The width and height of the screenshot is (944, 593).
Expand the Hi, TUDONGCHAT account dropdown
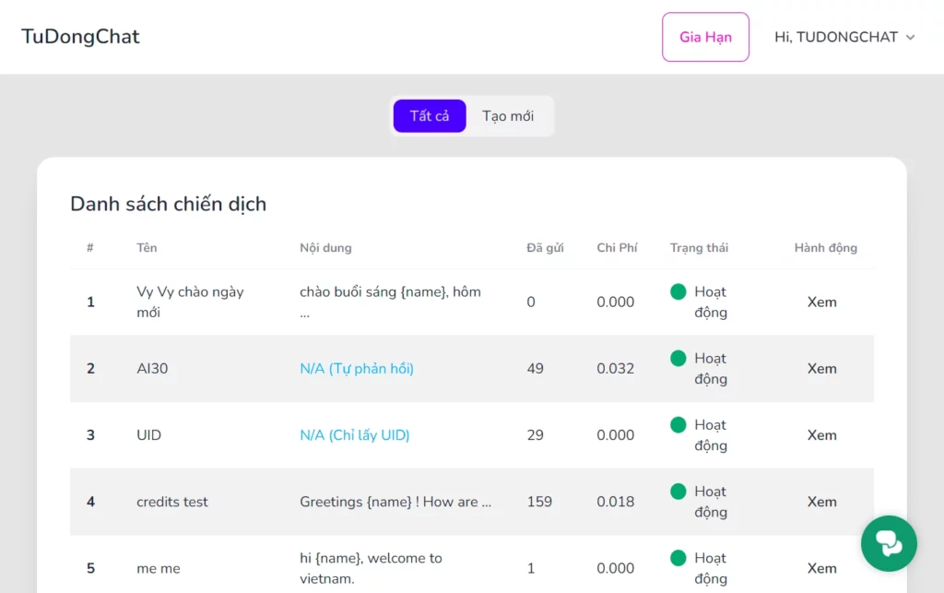pos(844,37)
